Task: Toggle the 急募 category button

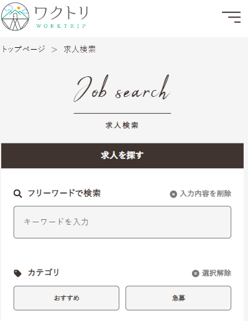Action: (178, 298)
